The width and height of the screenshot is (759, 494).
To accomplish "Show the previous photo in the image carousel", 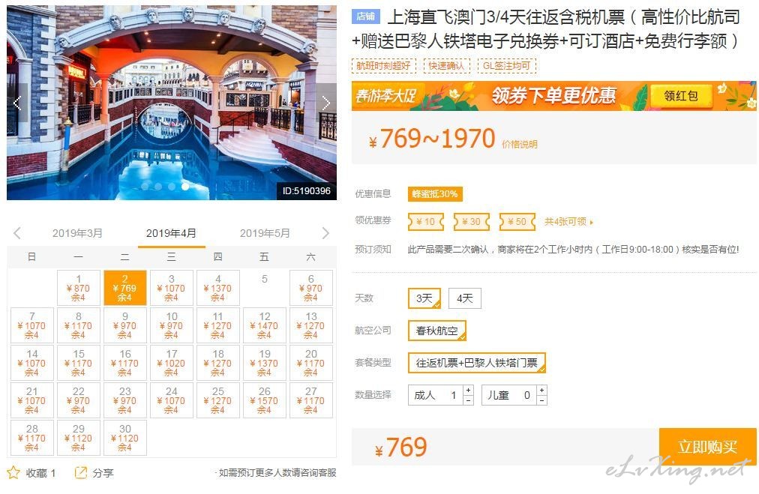I will point(17,103).
